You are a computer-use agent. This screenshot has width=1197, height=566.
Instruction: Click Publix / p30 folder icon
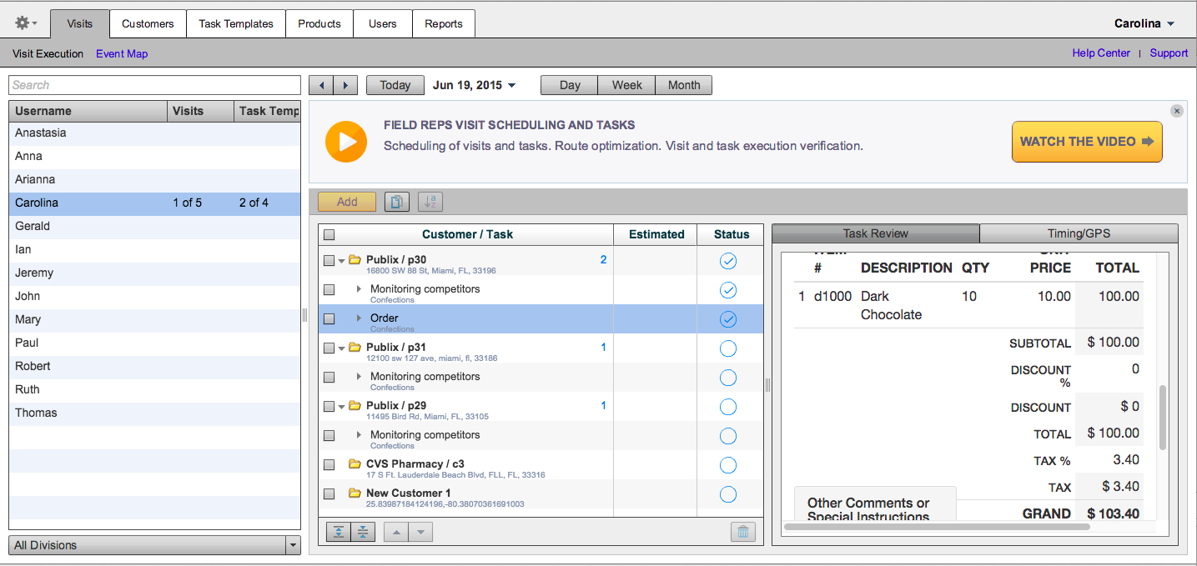pyautogui.click(x=355, y=260)
